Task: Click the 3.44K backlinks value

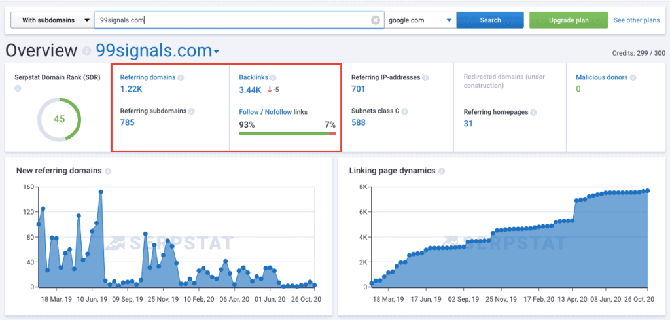Action: pyautogui.click(x=250, y=90)
